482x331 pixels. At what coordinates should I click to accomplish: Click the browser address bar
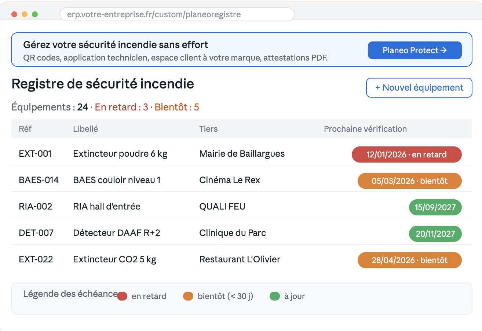pos(177,14)
